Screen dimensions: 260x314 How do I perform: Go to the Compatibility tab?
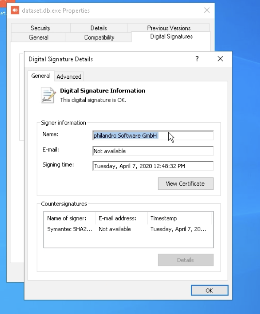(99, 37)
